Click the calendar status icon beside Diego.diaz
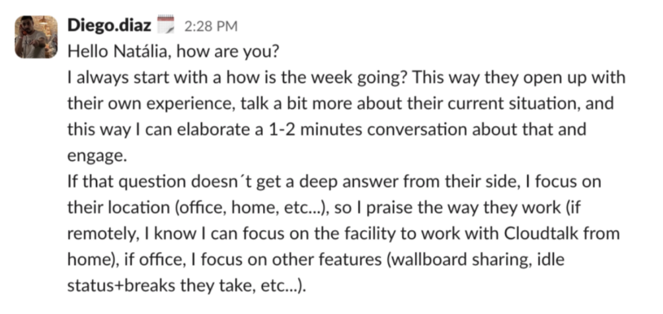The image size is (663, 314). click(167, 26)
